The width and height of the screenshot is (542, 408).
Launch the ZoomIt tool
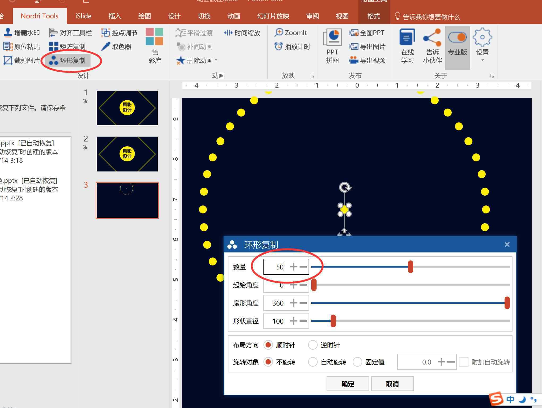pos(291,33)
